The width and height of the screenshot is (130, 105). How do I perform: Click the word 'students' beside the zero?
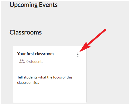point(36,62)
